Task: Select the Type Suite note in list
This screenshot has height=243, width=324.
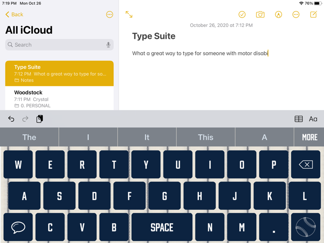Action: coord(59,73)
